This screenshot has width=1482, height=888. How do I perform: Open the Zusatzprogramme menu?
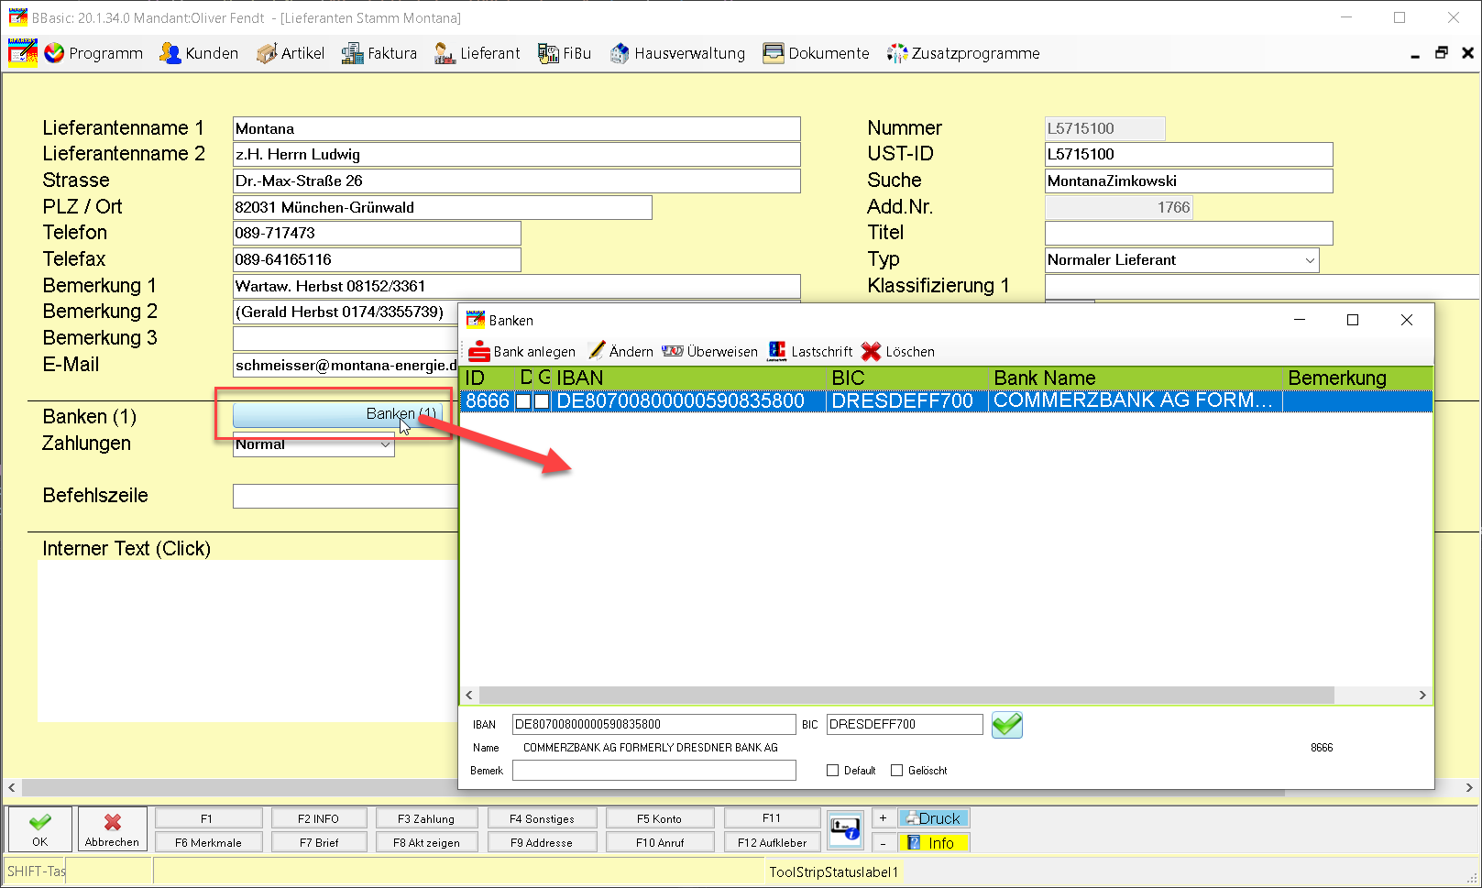963,53
